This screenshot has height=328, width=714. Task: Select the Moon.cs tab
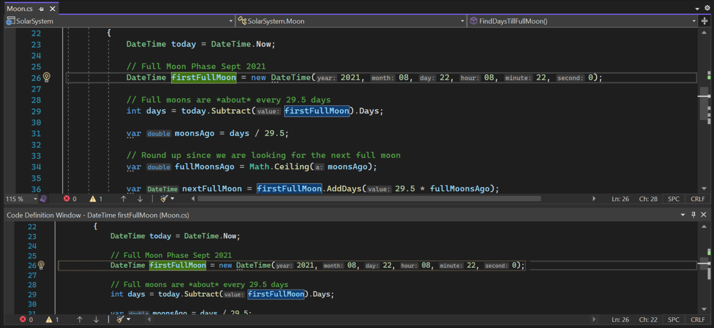[x=19, y=8]
